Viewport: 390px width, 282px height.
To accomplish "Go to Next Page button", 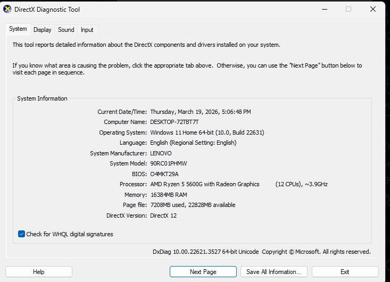I will tap(203, 272).
